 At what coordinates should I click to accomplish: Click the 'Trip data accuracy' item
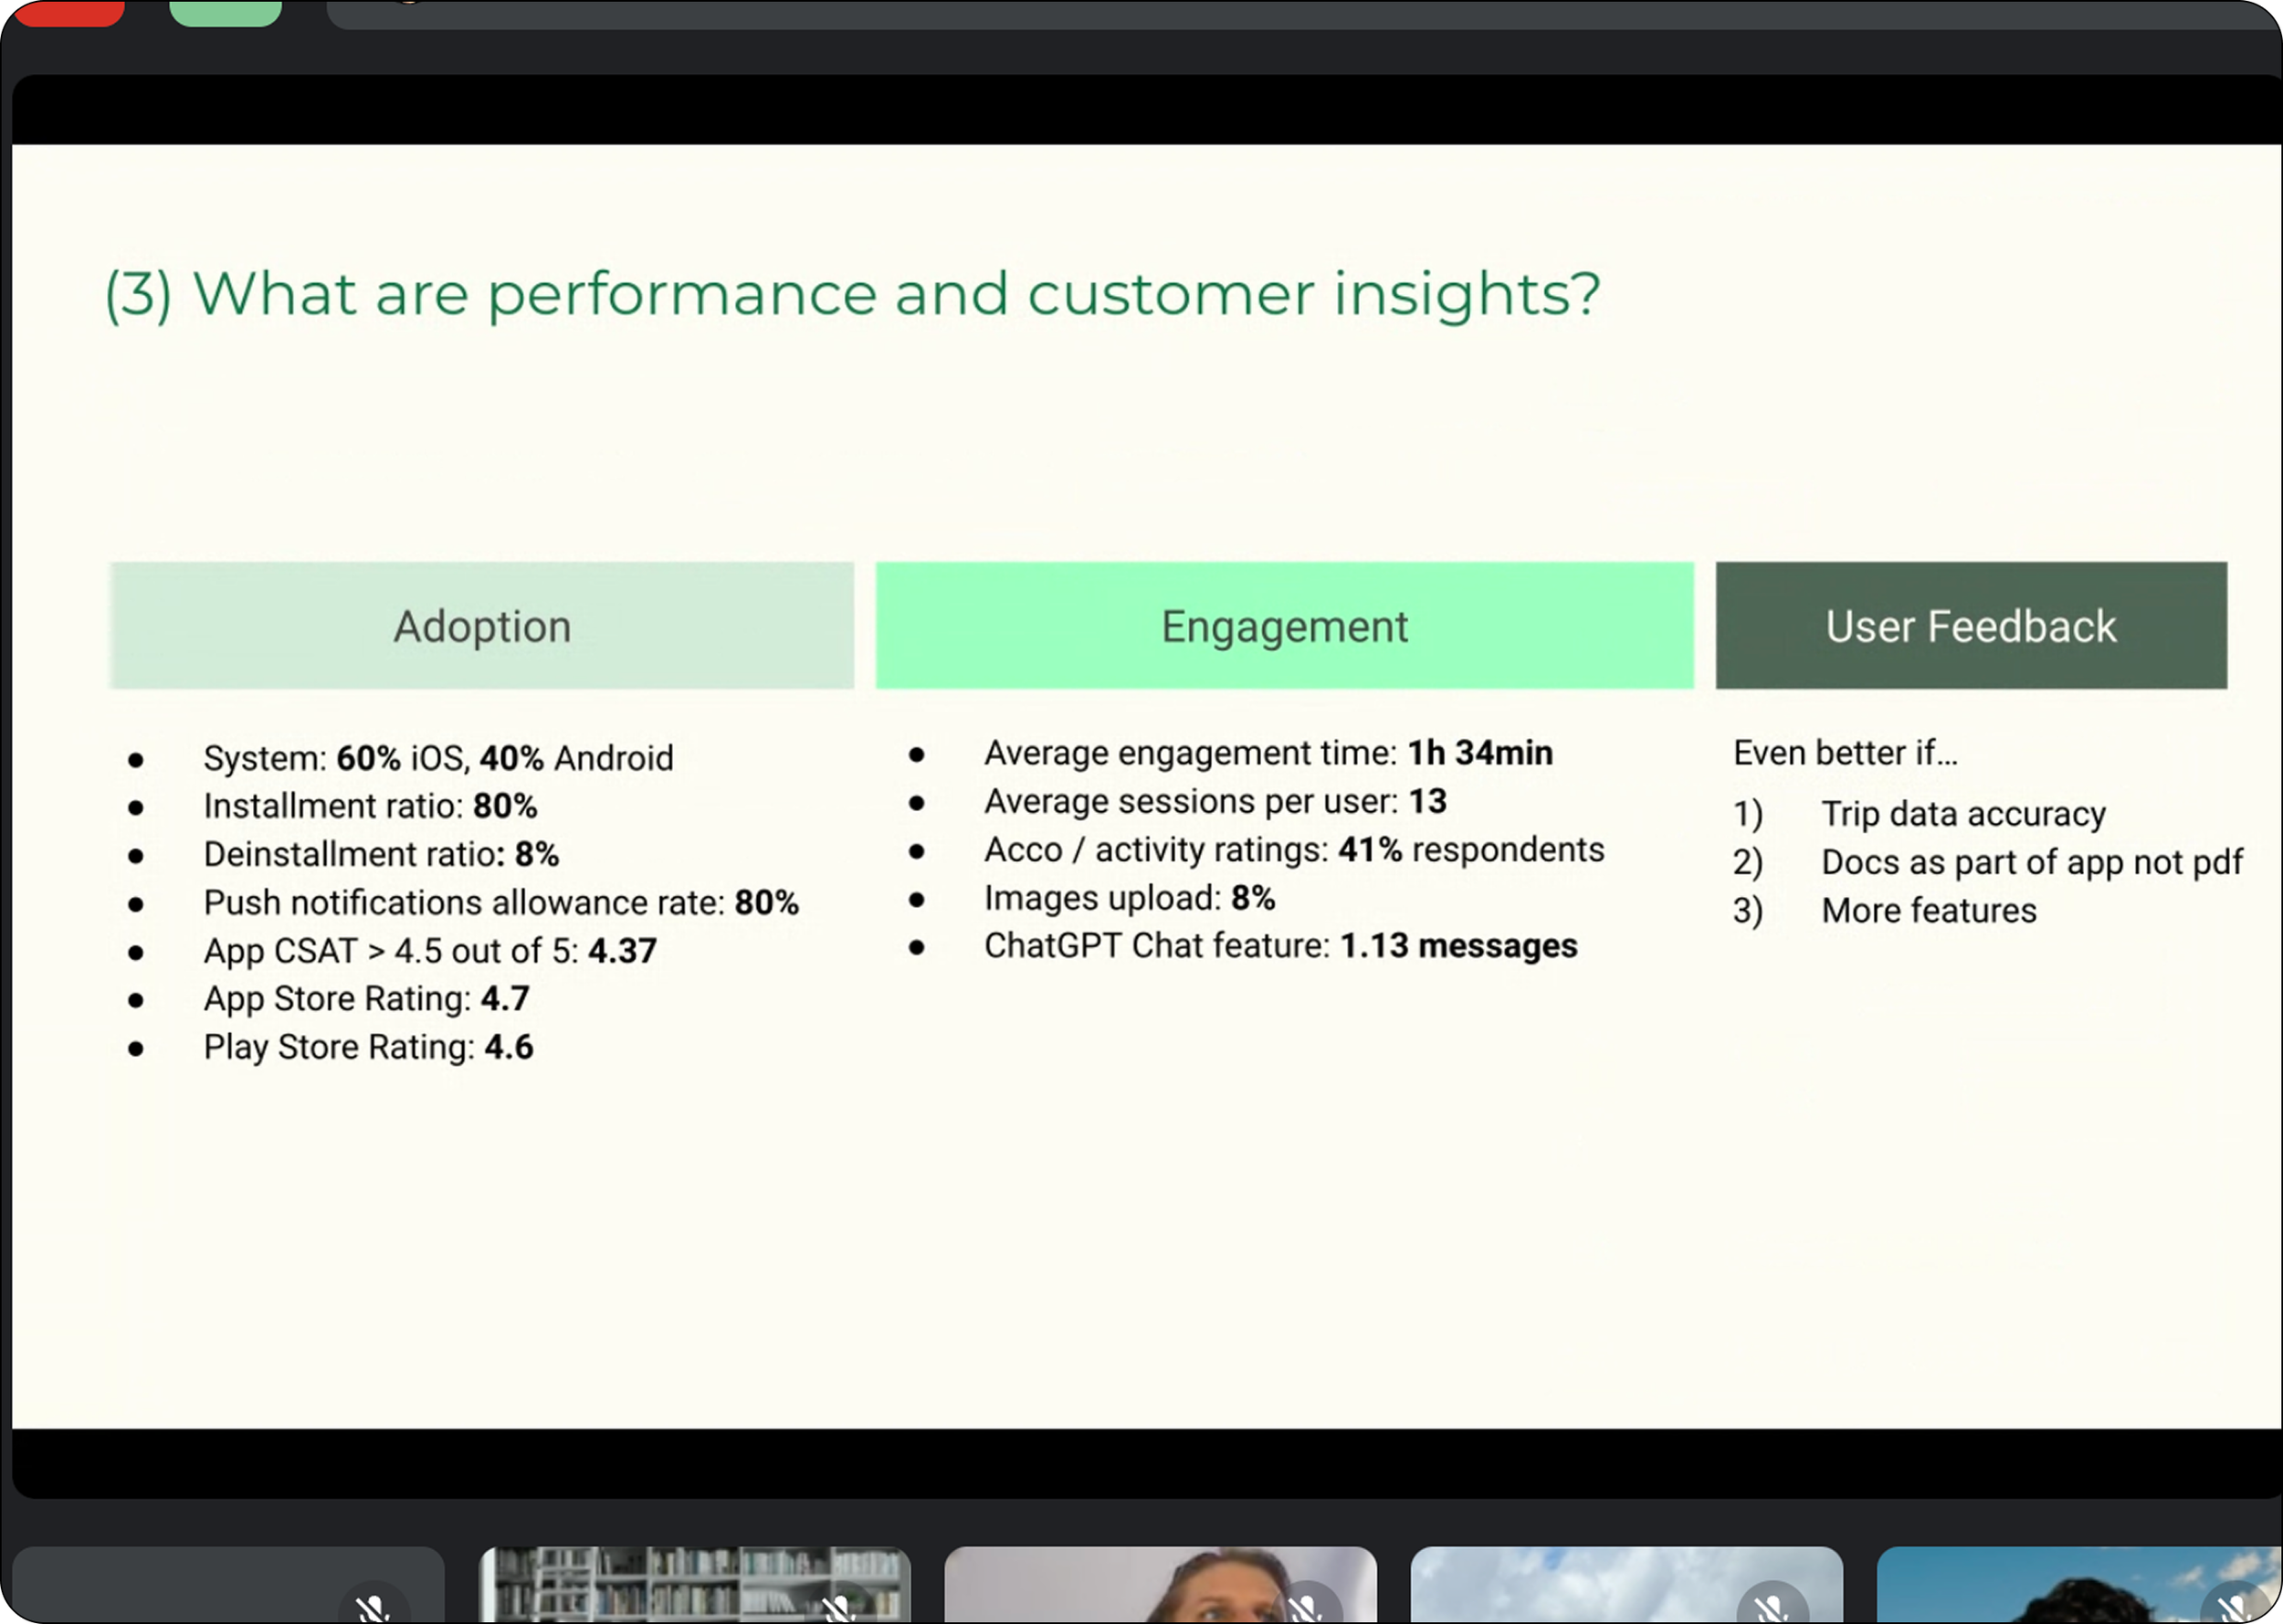coord(1963,814)
